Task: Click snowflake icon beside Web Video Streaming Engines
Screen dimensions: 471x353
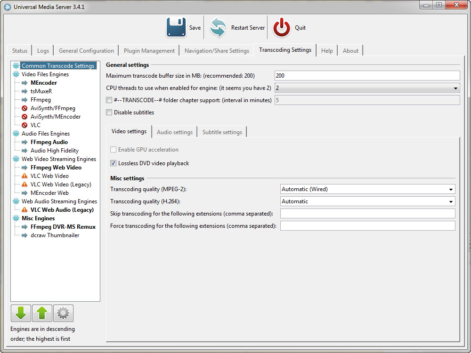Action: click(16, 159)
